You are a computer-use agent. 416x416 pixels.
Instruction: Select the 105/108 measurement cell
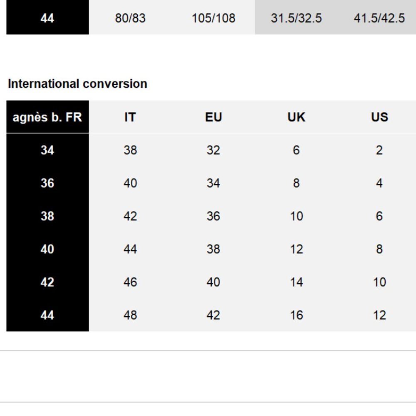pos(213,18)
